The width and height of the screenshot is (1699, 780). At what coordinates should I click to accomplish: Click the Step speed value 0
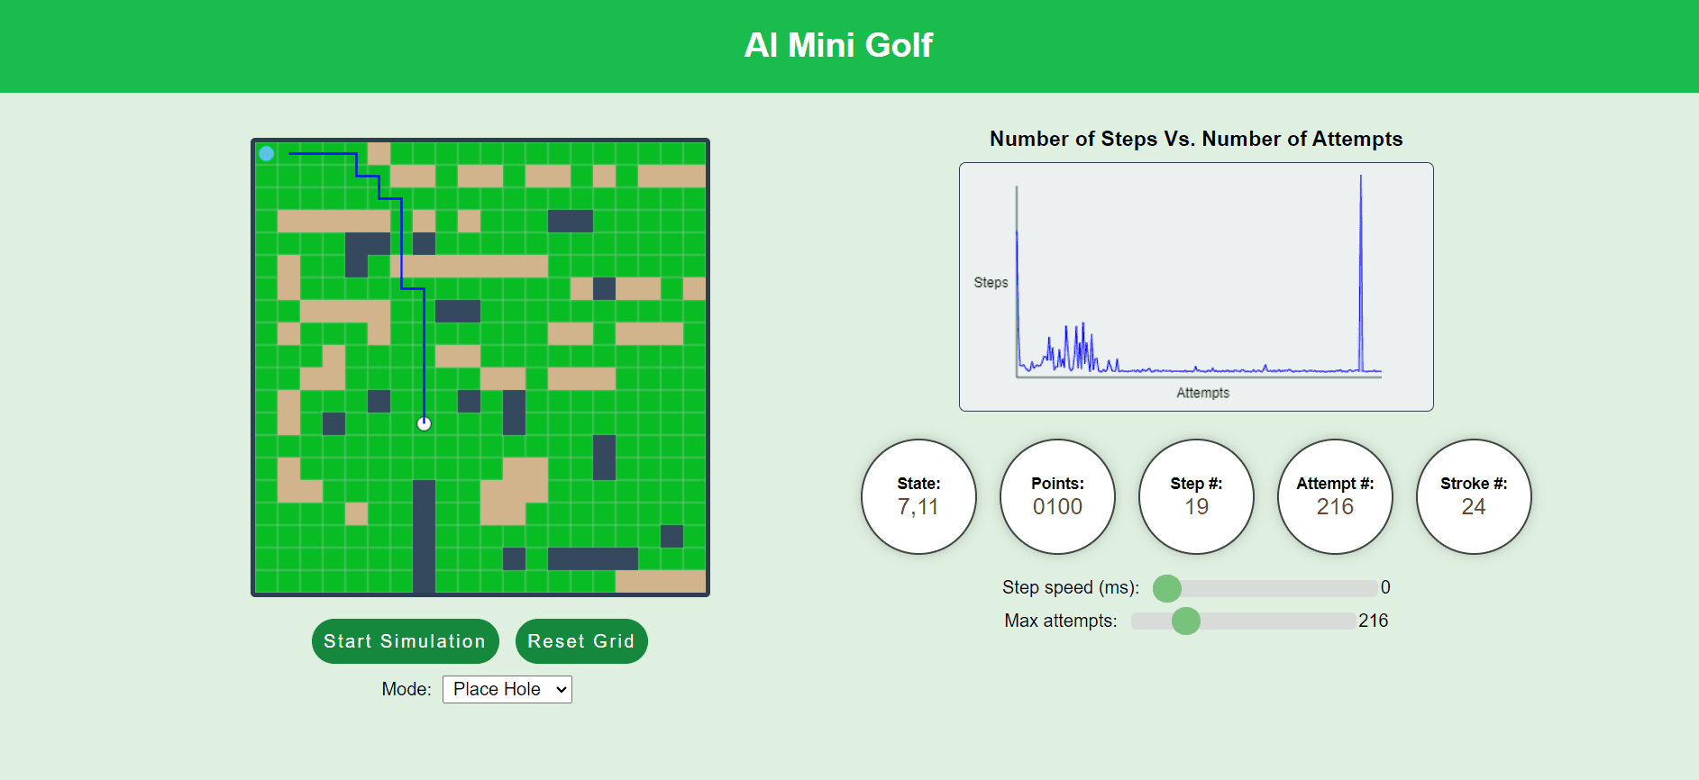point(1385,587)
